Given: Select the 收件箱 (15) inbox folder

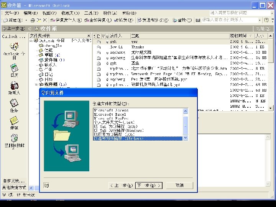Looking at the screenshot, I should point(53,84).
